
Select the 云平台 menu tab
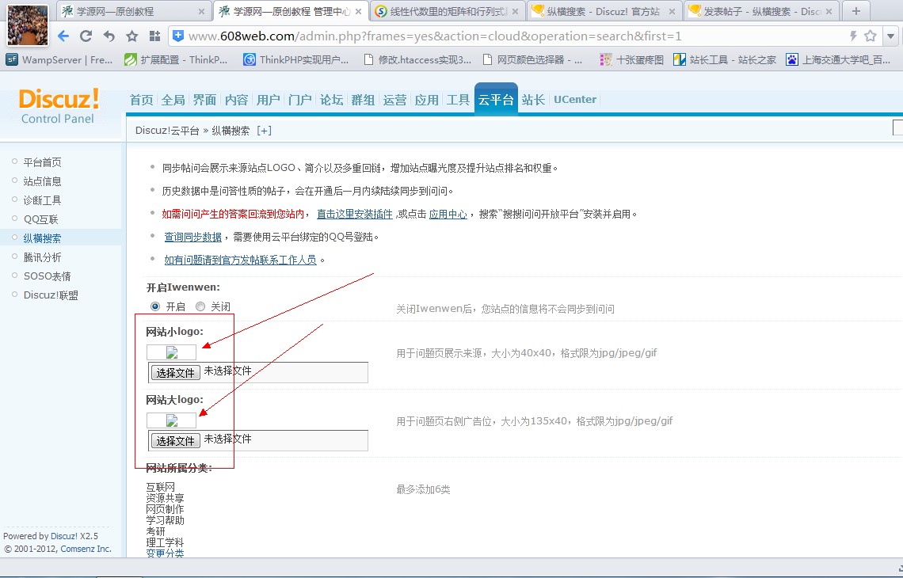pos(496,100)
